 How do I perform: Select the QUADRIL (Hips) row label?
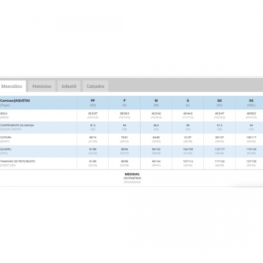(x=6, y=151)
